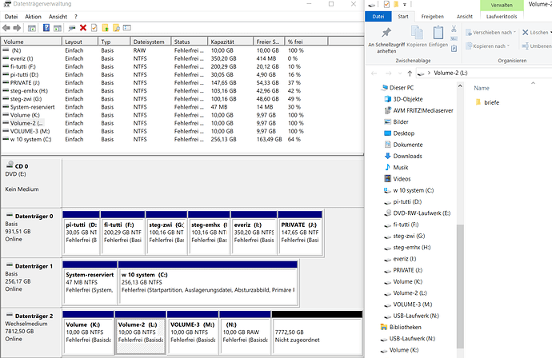Click the folder with green arrow icon
The image size is (552, 358).
(105, 28)
